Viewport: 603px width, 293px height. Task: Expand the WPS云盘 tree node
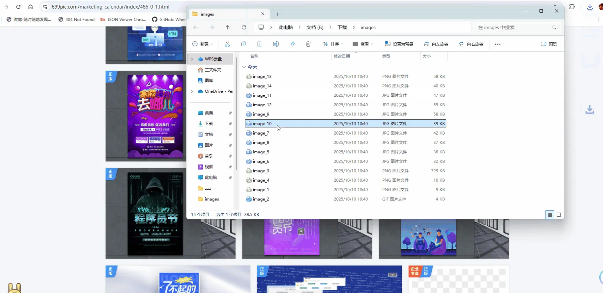tap(192, 59)
